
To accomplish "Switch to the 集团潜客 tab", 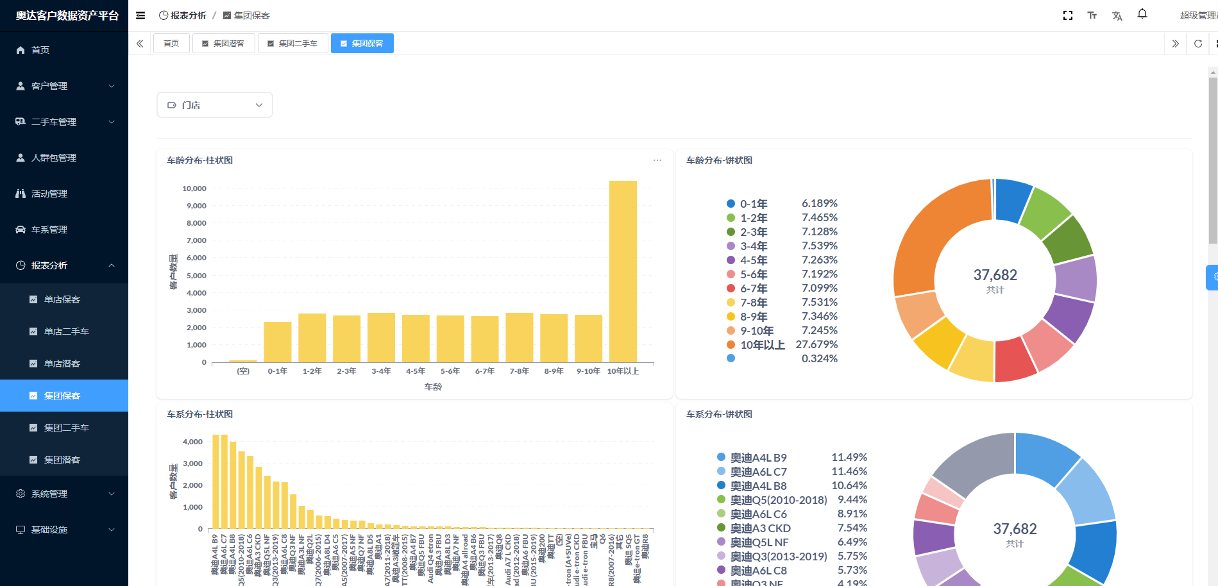I will [x=223, y=44].
